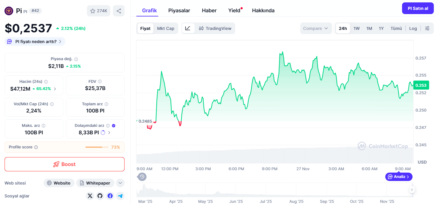Add Pi to watchlist with star button
This screenshot has height=204, width=435.
point(99,11)
